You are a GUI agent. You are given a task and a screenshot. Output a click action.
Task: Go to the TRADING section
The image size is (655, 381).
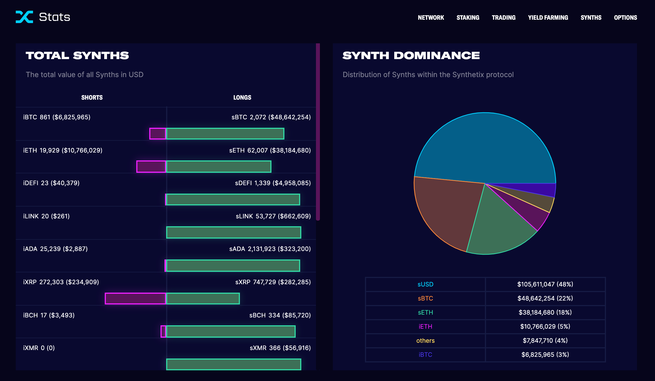[503, 17]
